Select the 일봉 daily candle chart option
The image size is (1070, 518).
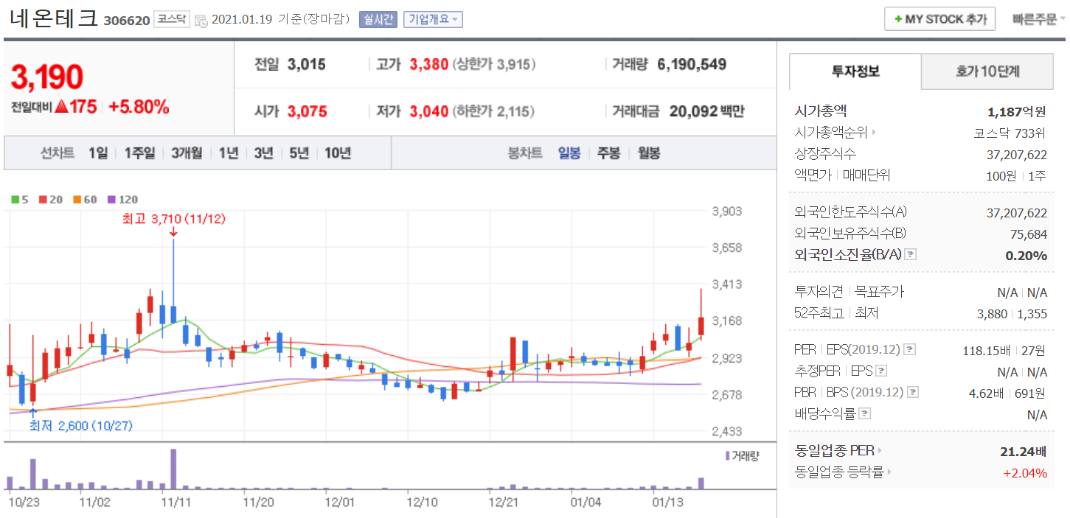tap(569, 153)
